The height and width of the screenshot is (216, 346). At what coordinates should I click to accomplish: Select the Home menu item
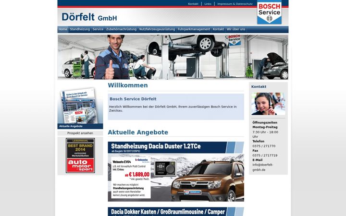click(63, 29)
